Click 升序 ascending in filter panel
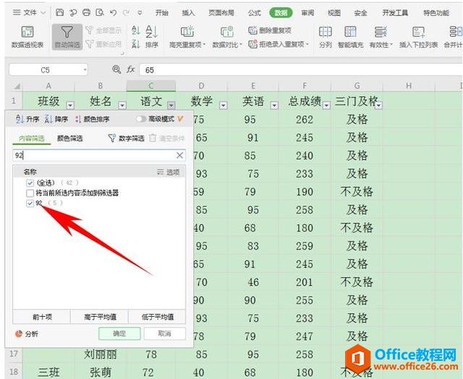463x379 pixels. (x=27, y=119)
